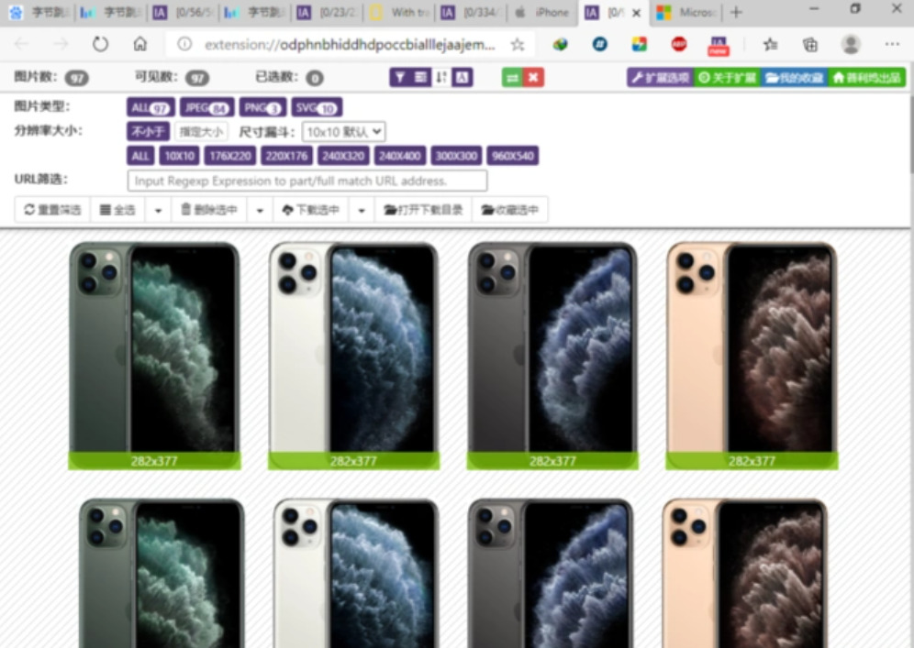
Task: Select top-row green iPhone thumbnail
Action: click(154, 355)
